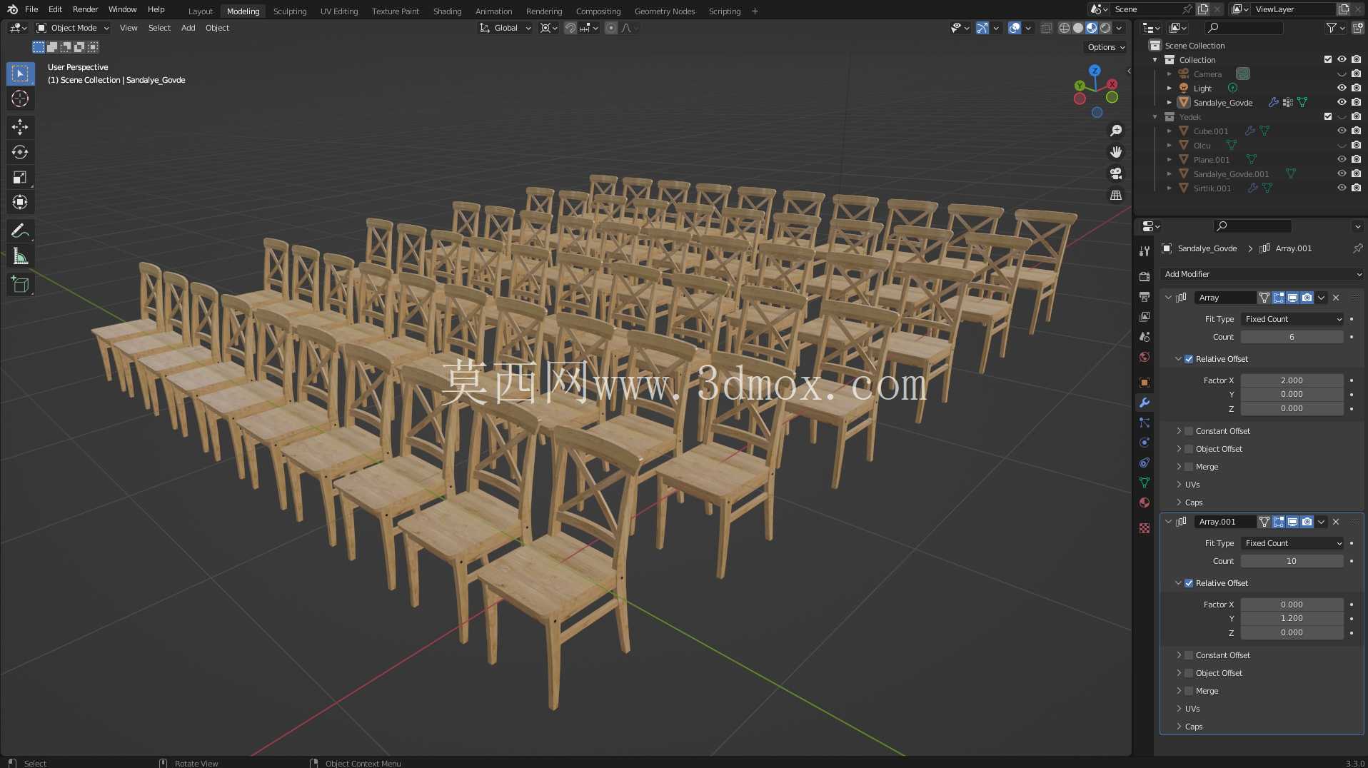1368x768 pixels.
Task: Open the Render properties tab
Action: [x=1145, y=276]
